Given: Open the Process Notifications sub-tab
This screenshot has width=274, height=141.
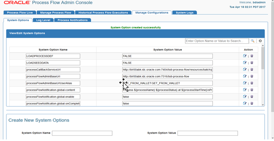Looking at the screenshot, I should click(x=73, y=20).
